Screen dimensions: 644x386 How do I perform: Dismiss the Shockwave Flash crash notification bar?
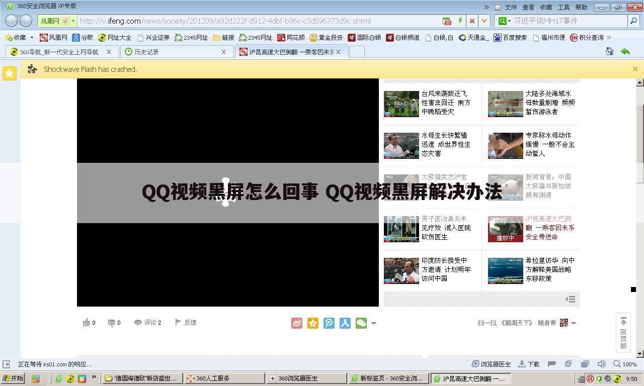point(635,69)
